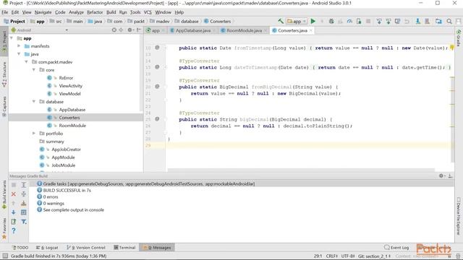Click the horizontal scrollbar in the editor
The width and height of the screenshot is (463, 260).
coord(301,170)
